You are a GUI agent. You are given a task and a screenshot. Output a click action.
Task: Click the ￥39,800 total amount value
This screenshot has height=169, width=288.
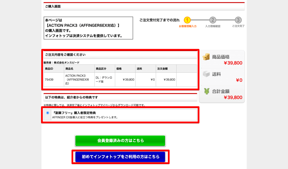tap(233, 97)
